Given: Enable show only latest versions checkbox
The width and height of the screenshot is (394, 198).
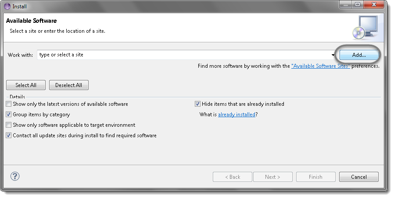Looking at the screenshot, I should tap(9, 104).
